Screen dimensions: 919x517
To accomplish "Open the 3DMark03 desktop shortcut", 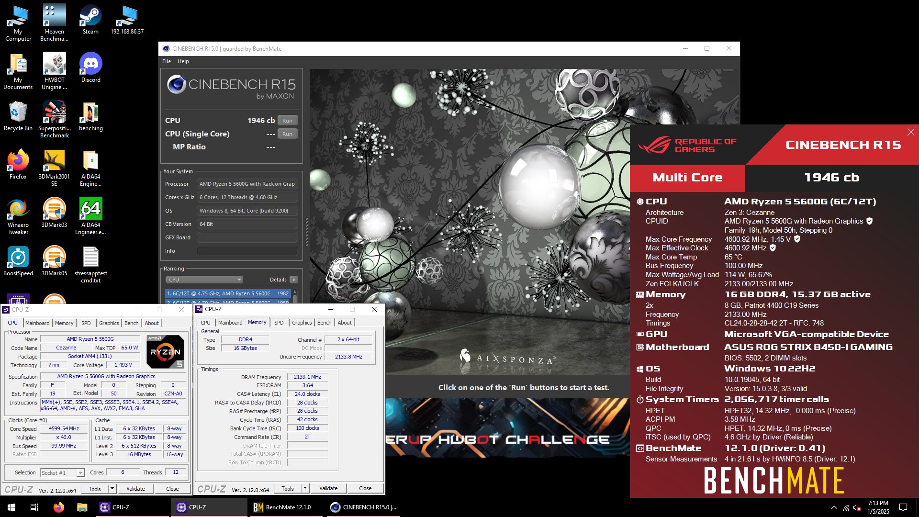I will 54,213.
